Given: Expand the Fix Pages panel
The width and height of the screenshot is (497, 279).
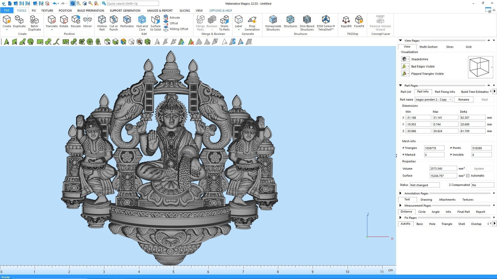Looking at the screenshot, I should 400,217.
